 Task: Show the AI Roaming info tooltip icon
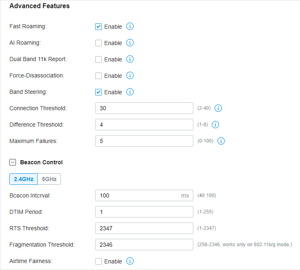pyautogui.click(x=130, y=43)
